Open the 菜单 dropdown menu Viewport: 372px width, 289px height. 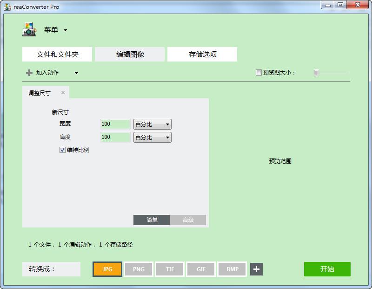coord(55,30)
